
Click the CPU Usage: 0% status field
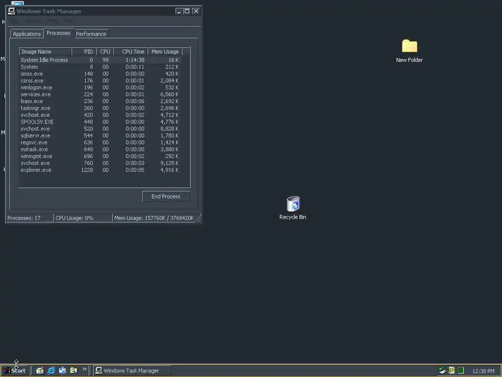83,218
